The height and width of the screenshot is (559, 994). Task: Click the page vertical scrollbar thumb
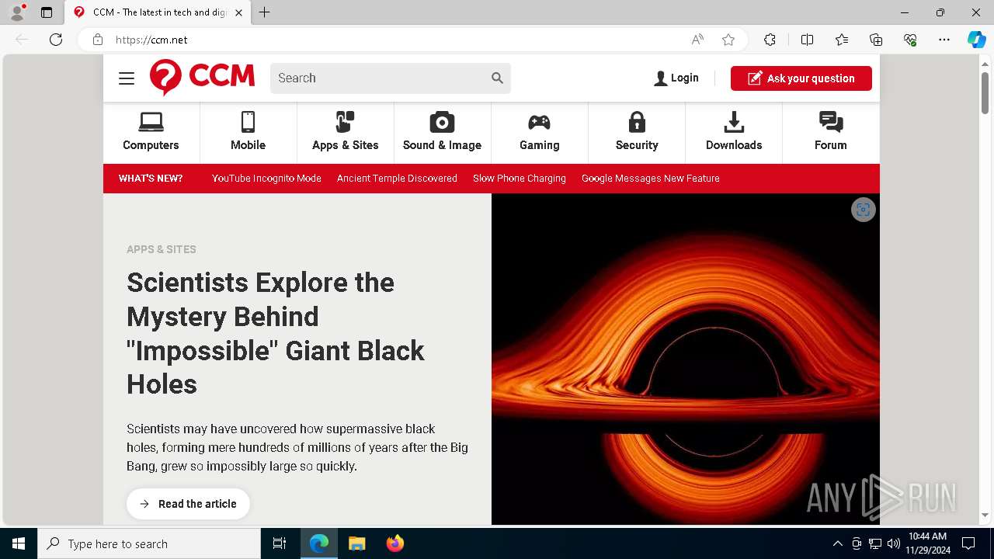pos(985,93)
